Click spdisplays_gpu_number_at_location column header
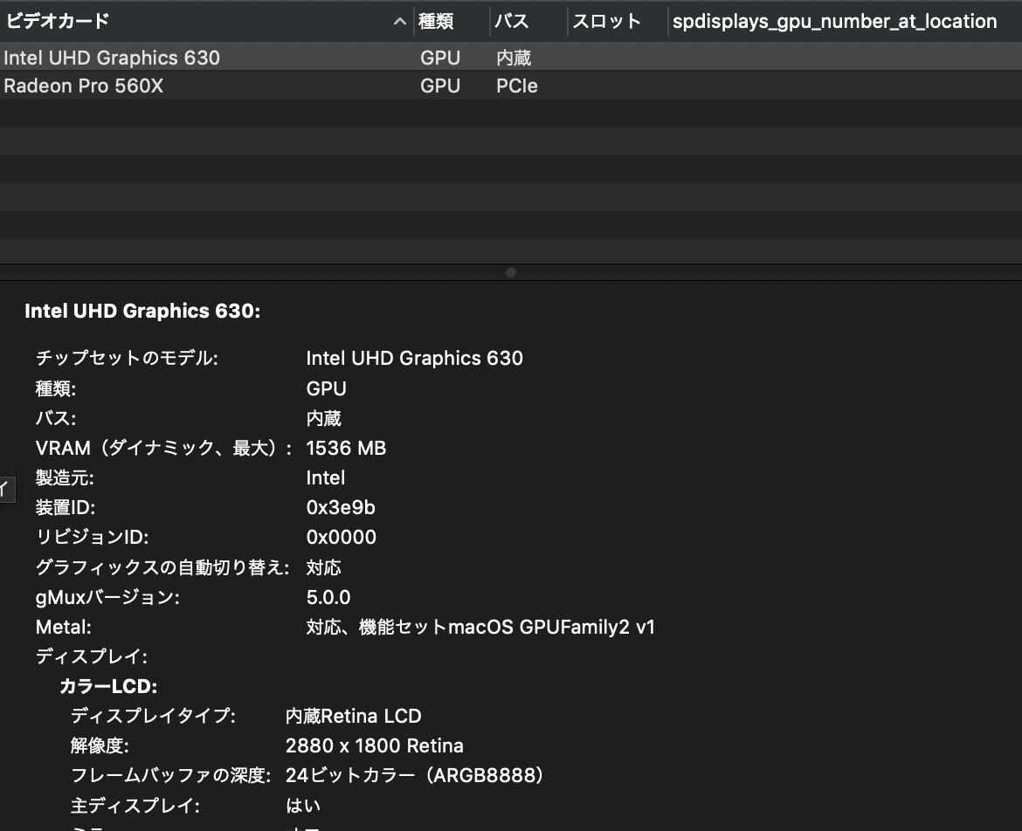 (834, 22)
